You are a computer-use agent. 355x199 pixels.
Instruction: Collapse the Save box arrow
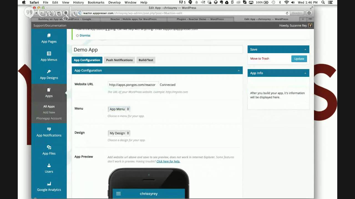coord(305,49)
